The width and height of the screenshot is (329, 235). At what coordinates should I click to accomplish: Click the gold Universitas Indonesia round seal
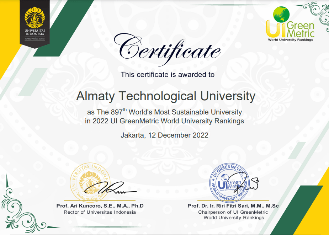[90, 182]
